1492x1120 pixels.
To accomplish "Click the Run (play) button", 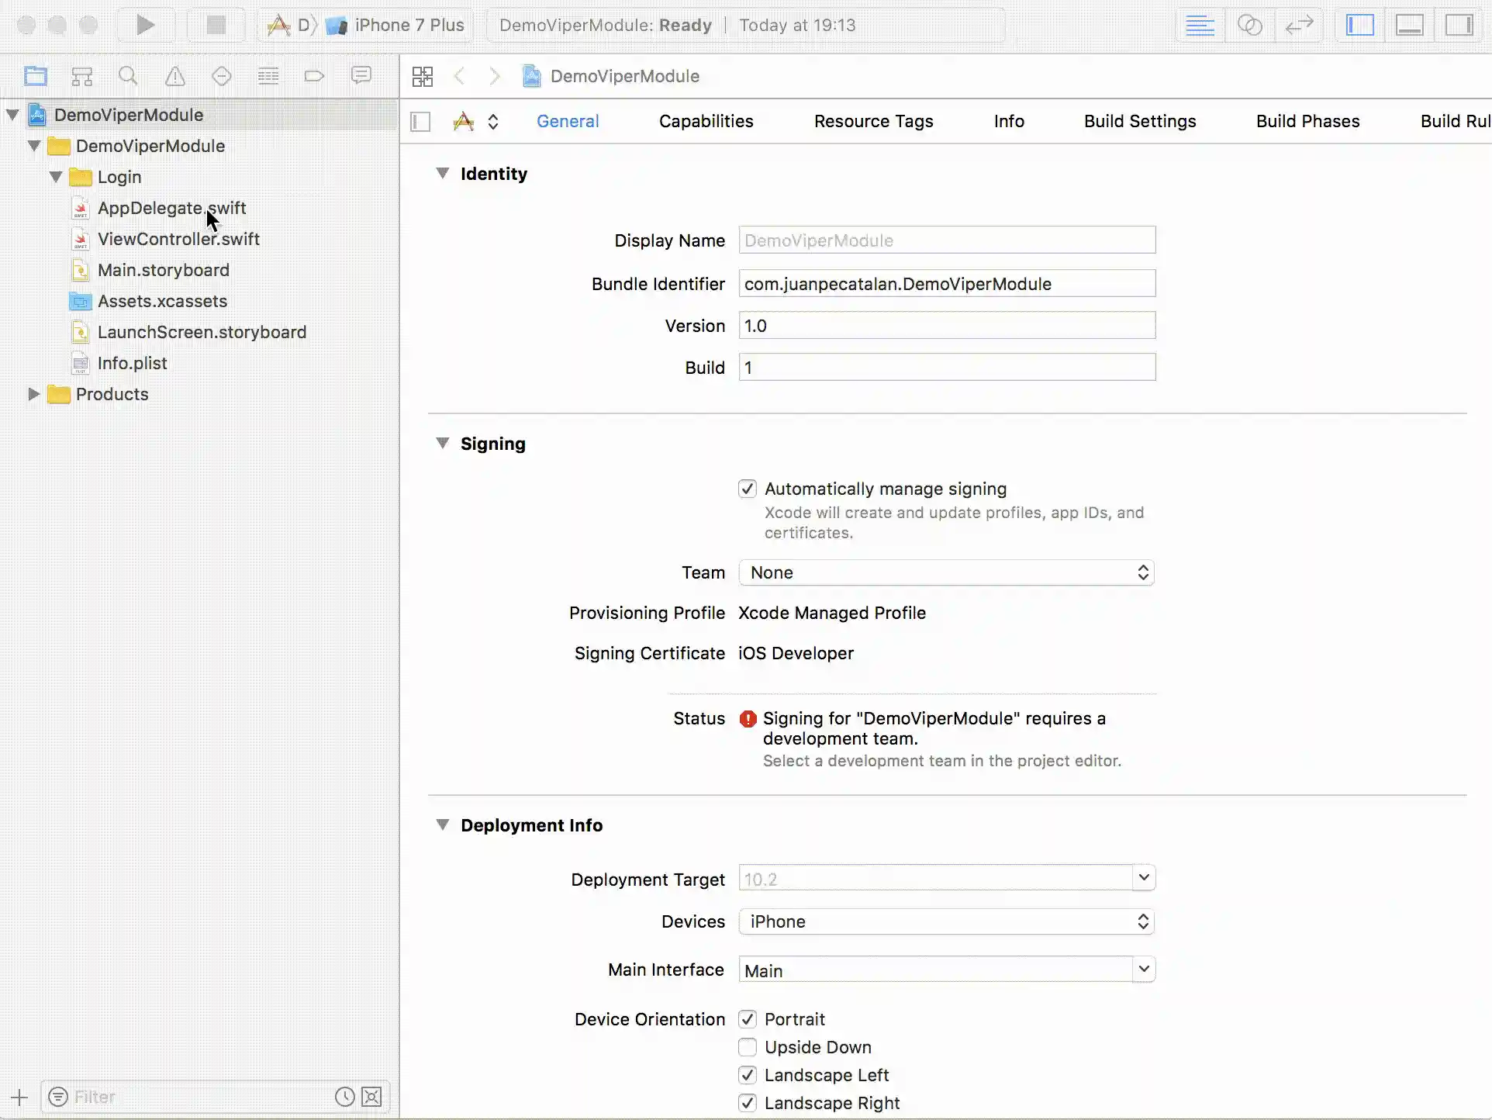I will (145, 25).
